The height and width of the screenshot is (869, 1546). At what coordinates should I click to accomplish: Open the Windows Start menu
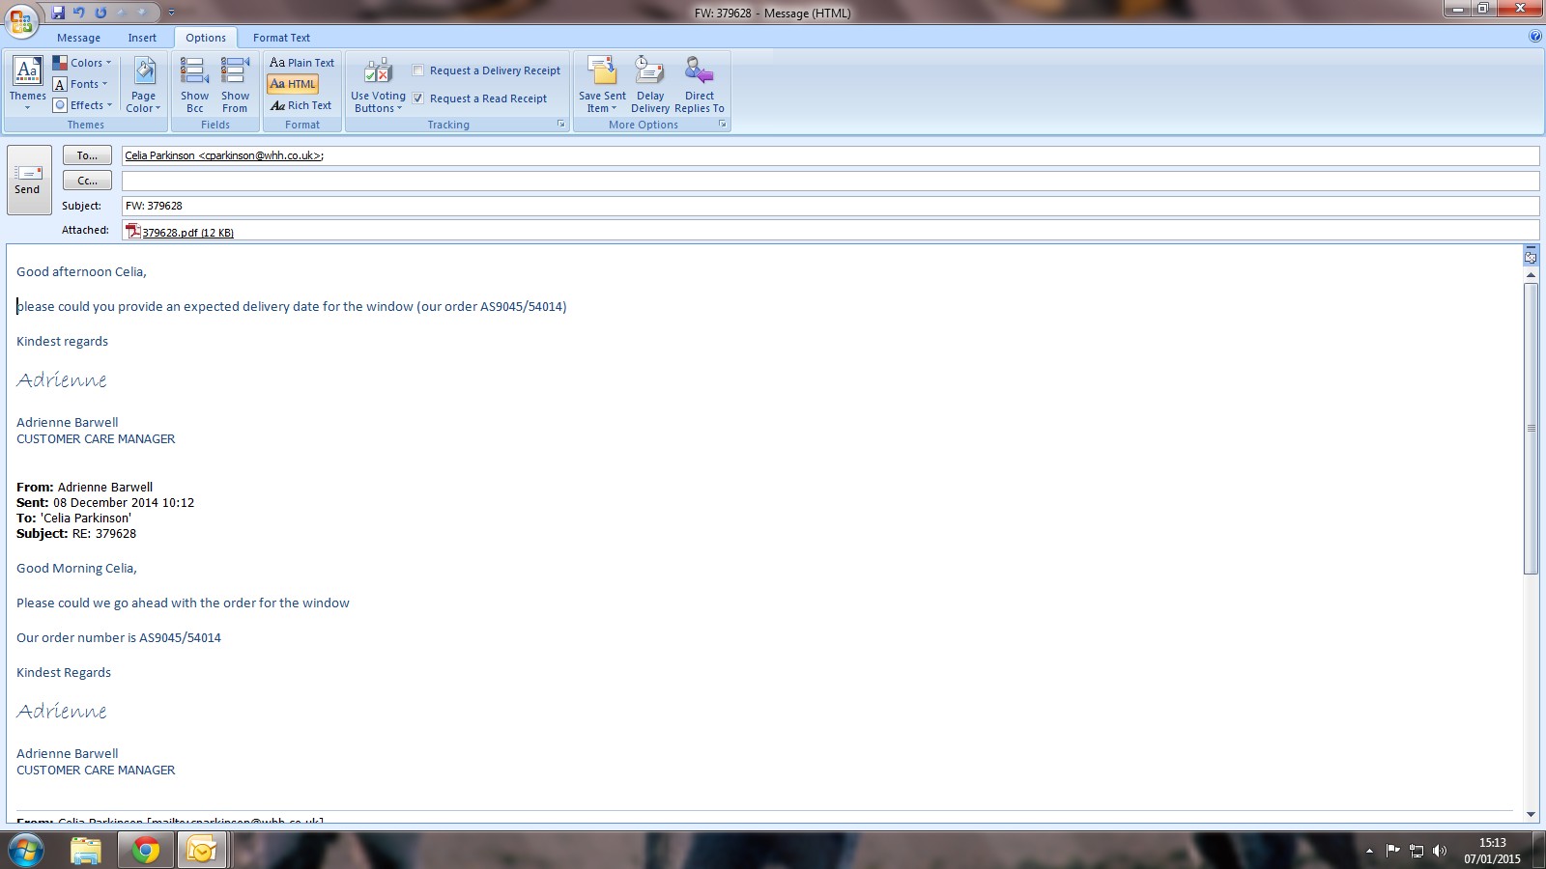[x=26, y=851]
